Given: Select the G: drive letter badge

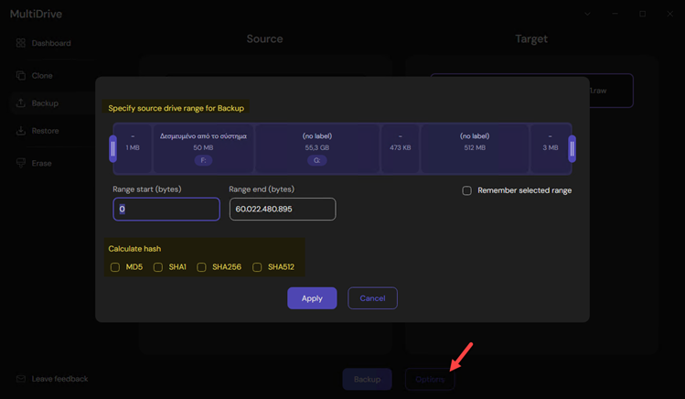Looking at the screenshot, I should 316,160.
